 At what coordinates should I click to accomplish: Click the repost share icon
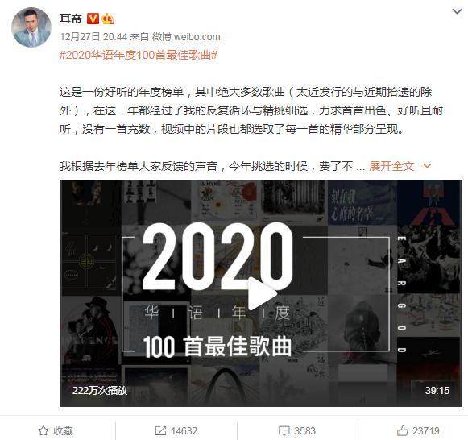(160, 431)
